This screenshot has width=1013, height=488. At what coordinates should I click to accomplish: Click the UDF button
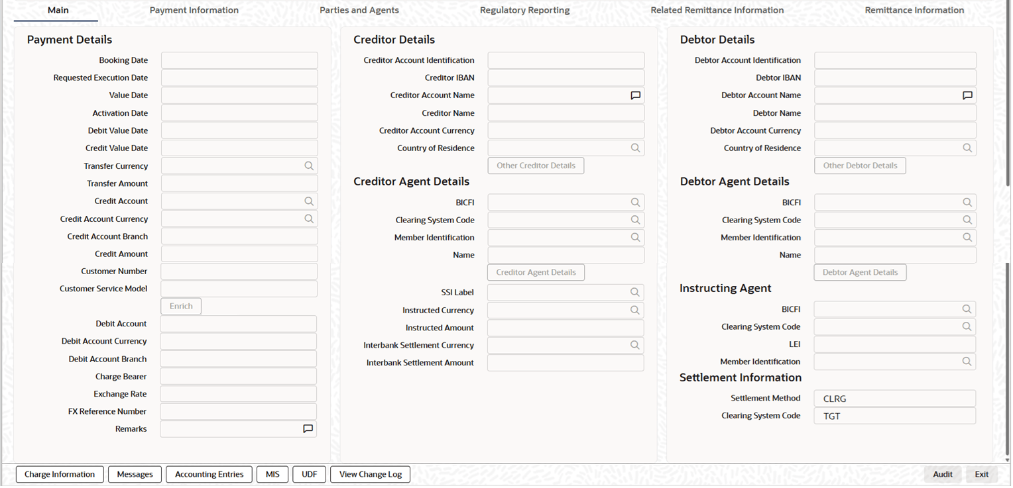click(309, 474)
